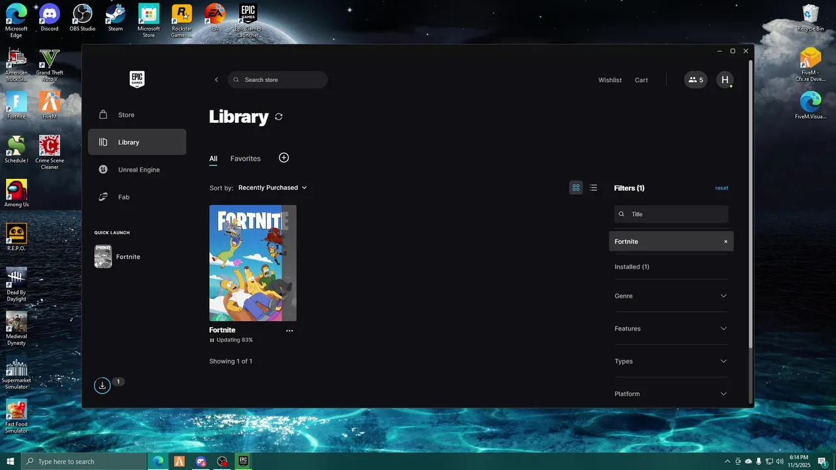
Task: Expand the Features filter
Action: pyautogui.click(x=671, y=328)
